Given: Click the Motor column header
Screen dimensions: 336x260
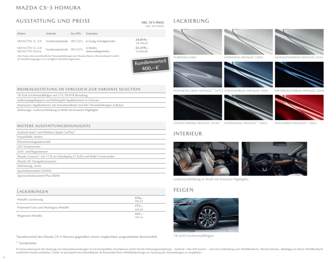Looking at the screenshot, I should tap(21, 33).
